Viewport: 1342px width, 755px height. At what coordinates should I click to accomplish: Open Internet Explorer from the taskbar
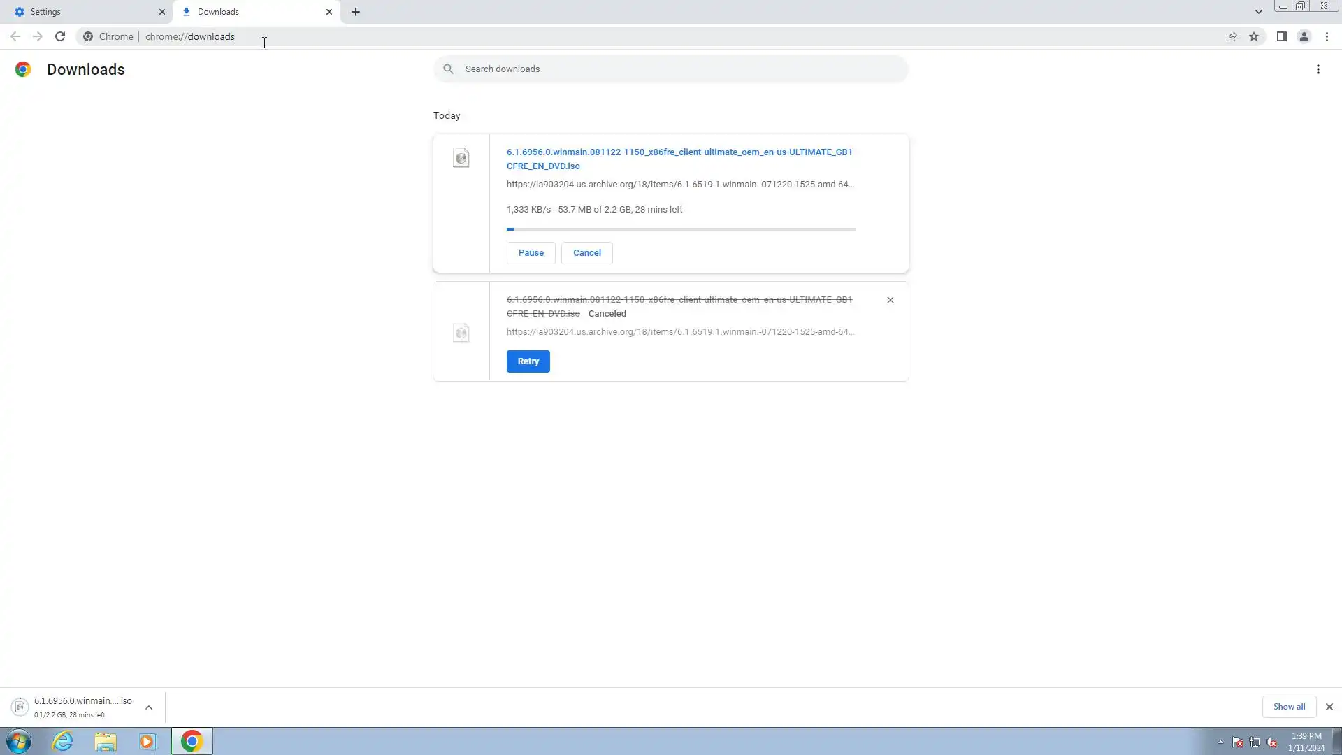[x=63, y=741]
